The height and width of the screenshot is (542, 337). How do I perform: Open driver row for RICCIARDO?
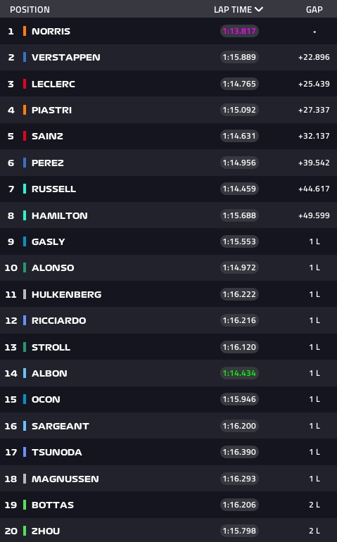[168, 320]
